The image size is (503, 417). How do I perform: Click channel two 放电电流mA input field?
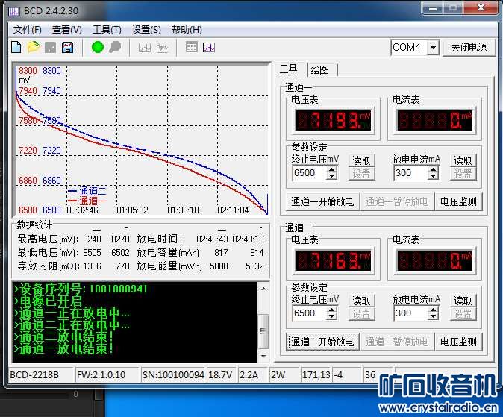[411, 313]
